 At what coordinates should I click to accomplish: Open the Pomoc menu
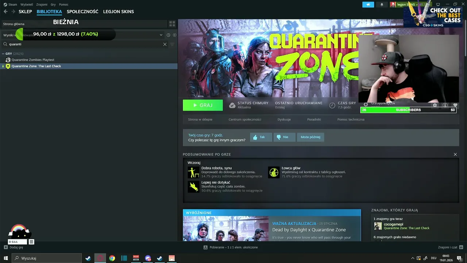point(63,4)
